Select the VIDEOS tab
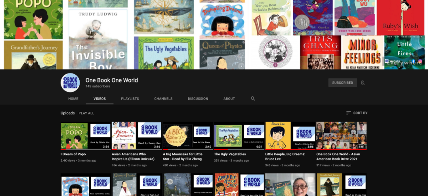 pyautogui.click(x=99, y=98)
